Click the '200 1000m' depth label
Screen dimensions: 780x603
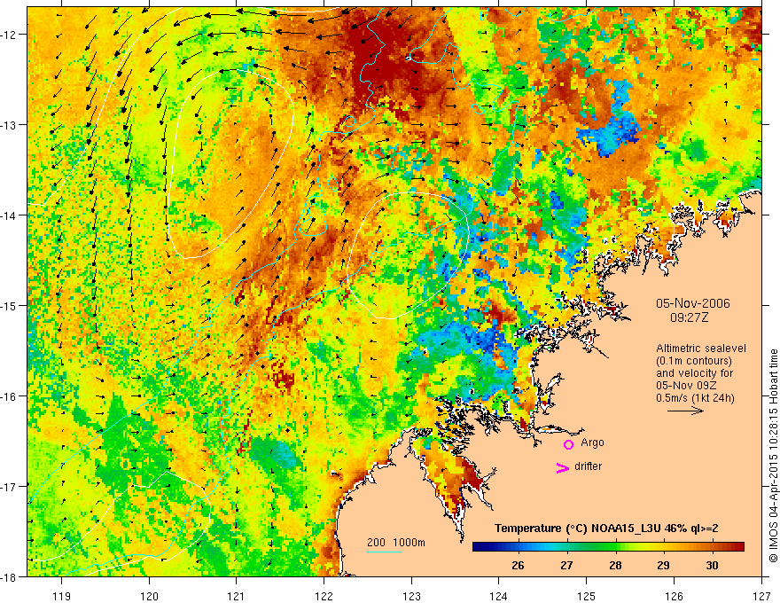pos(396,543)
